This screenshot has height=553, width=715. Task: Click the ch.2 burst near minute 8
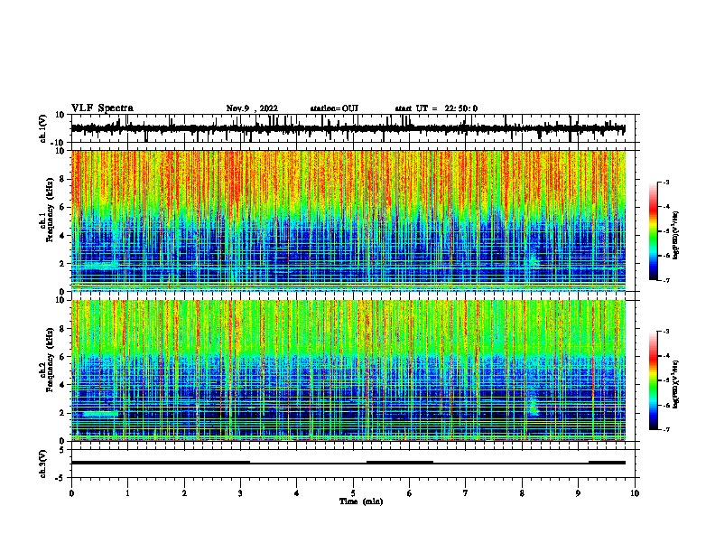[x=534, y=406]
